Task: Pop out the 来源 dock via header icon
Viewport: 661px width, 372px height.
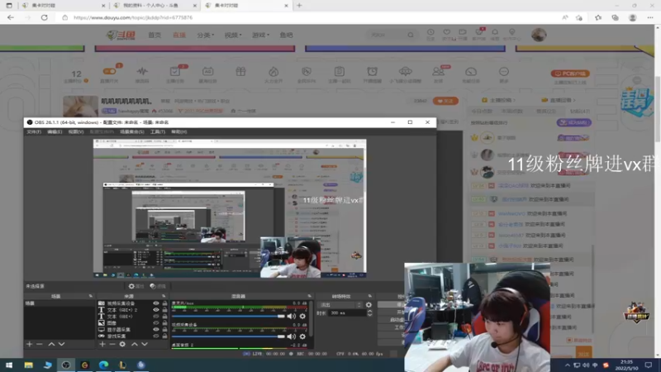Action: coord(164,296)
